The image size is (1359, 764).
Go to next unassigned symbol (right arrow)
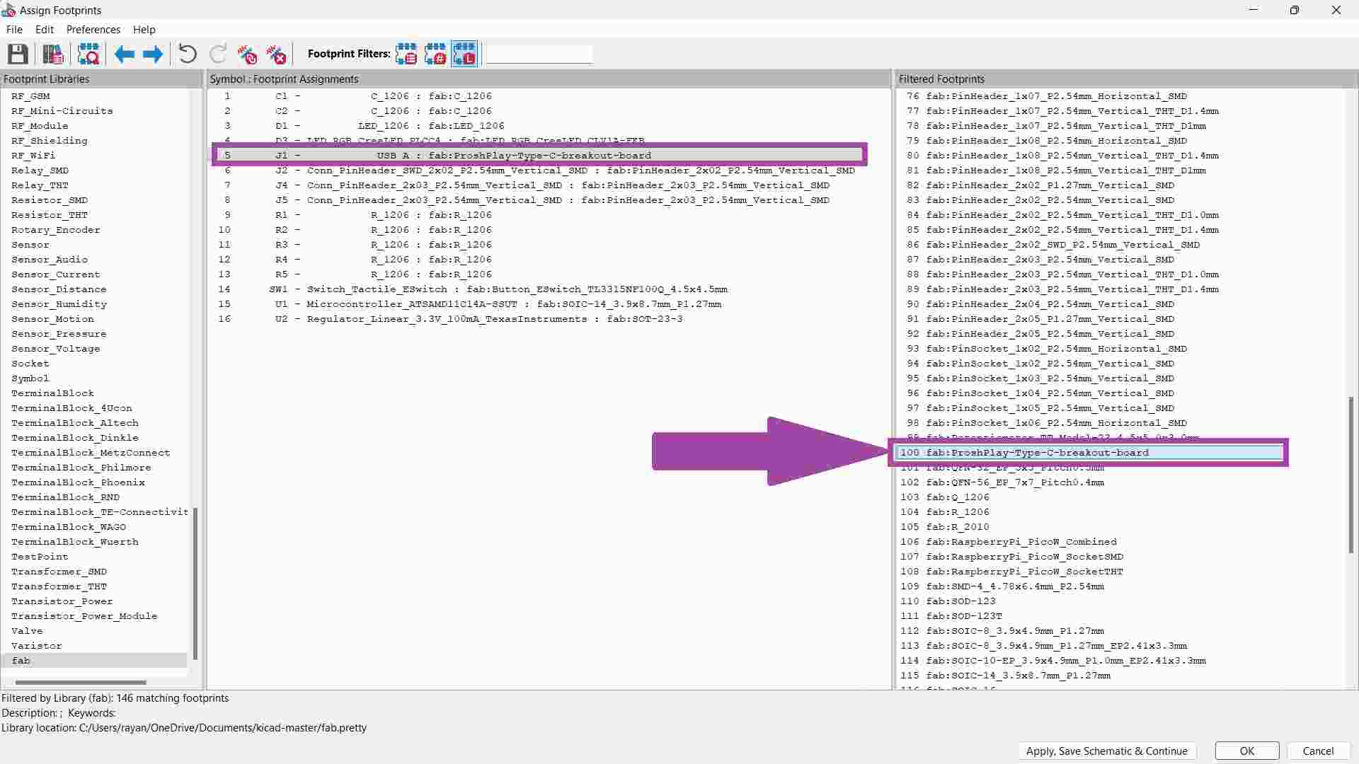pos(153,54)
